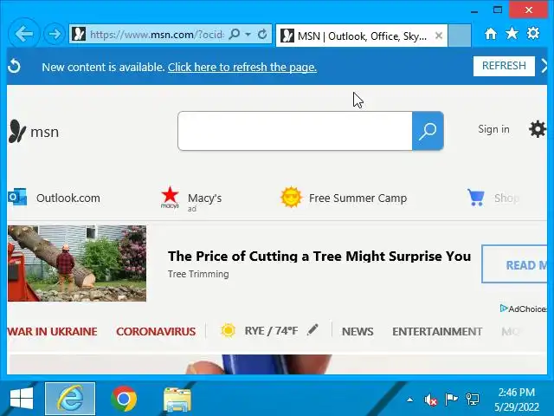Viewport: 554px width, 416px height.
Task: Open the WAR IN UKRAINE section
Action: click(x=52, y=331)
